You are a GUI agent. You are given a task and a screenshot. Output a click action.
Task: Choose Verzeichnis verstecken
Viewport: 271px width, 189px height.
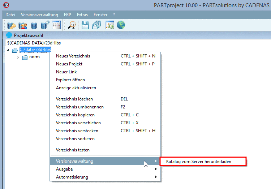(x=105, y=131)
